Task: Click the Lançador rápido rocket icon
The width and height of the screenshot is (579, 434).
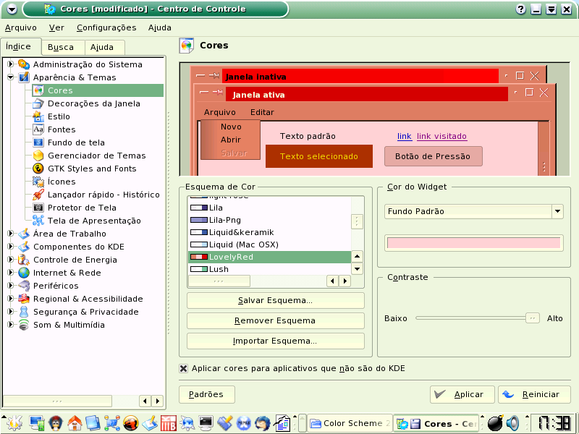Action: coord(38,195)
